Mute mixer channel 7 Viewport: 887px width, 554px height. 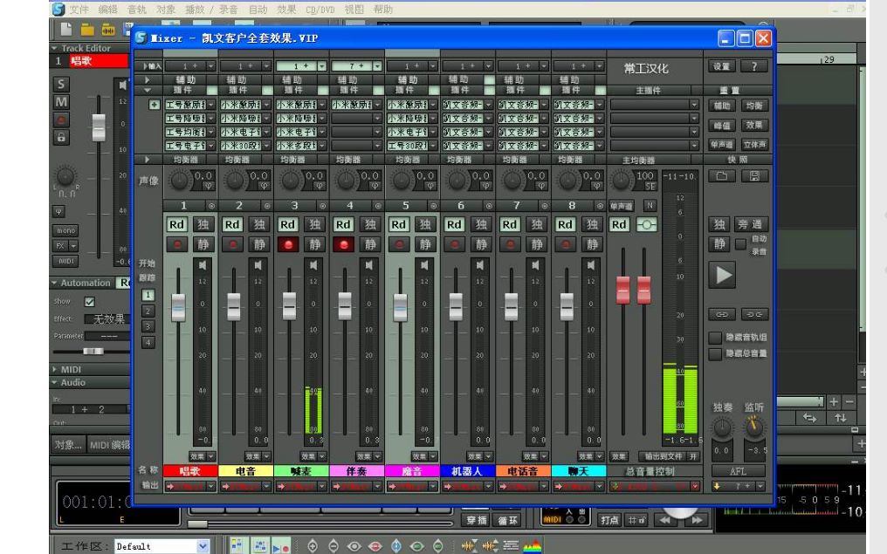[x=536, y=245]
